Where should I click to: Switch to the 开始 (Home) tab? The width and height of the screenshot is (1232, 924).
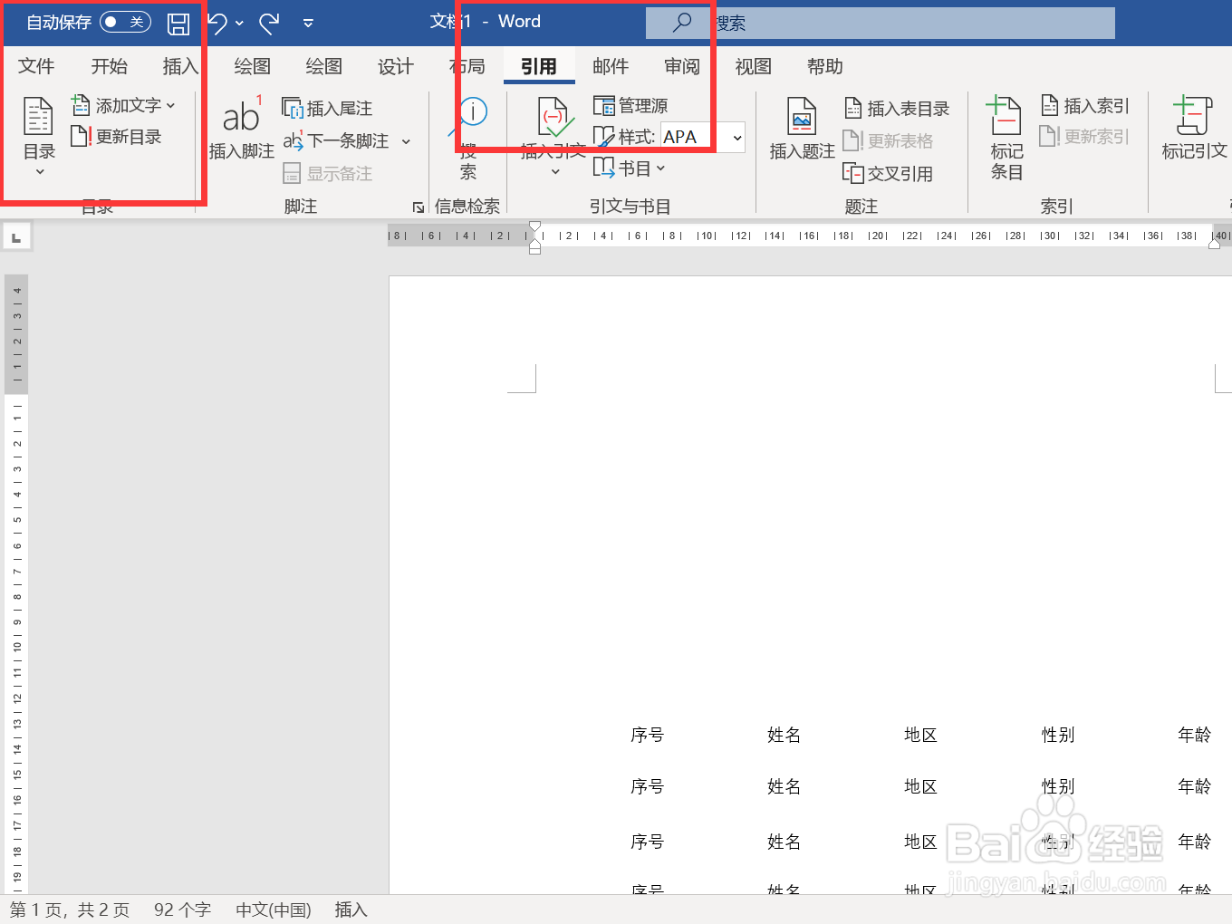[109, 66]
